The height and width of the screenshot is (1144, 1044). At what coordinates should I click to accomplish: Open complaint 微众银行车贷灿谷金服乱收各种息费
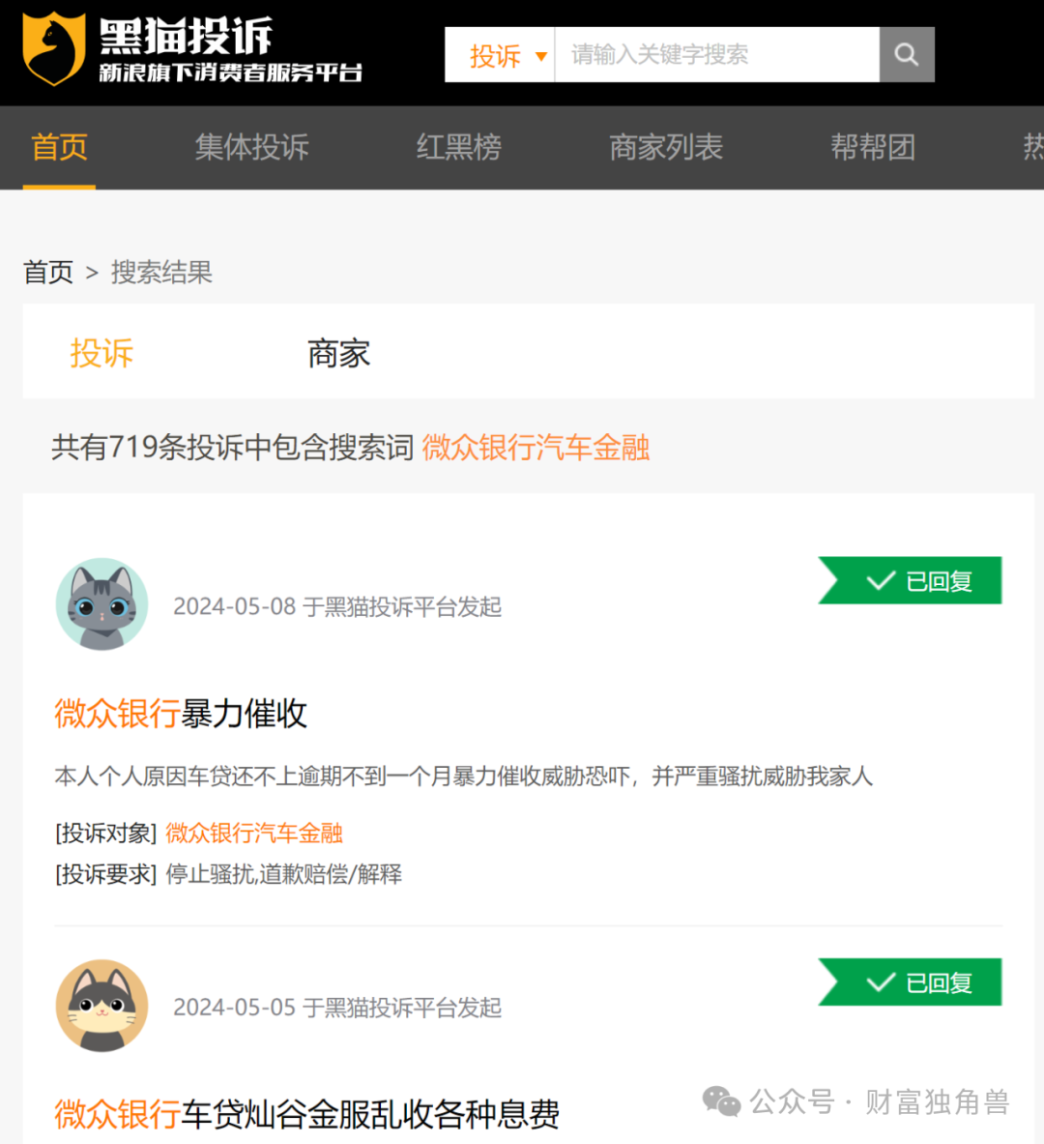click(x=306, y=1114)
